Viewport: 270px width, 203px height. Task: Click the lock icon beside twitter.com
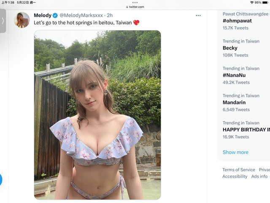[x=127, y=7]
